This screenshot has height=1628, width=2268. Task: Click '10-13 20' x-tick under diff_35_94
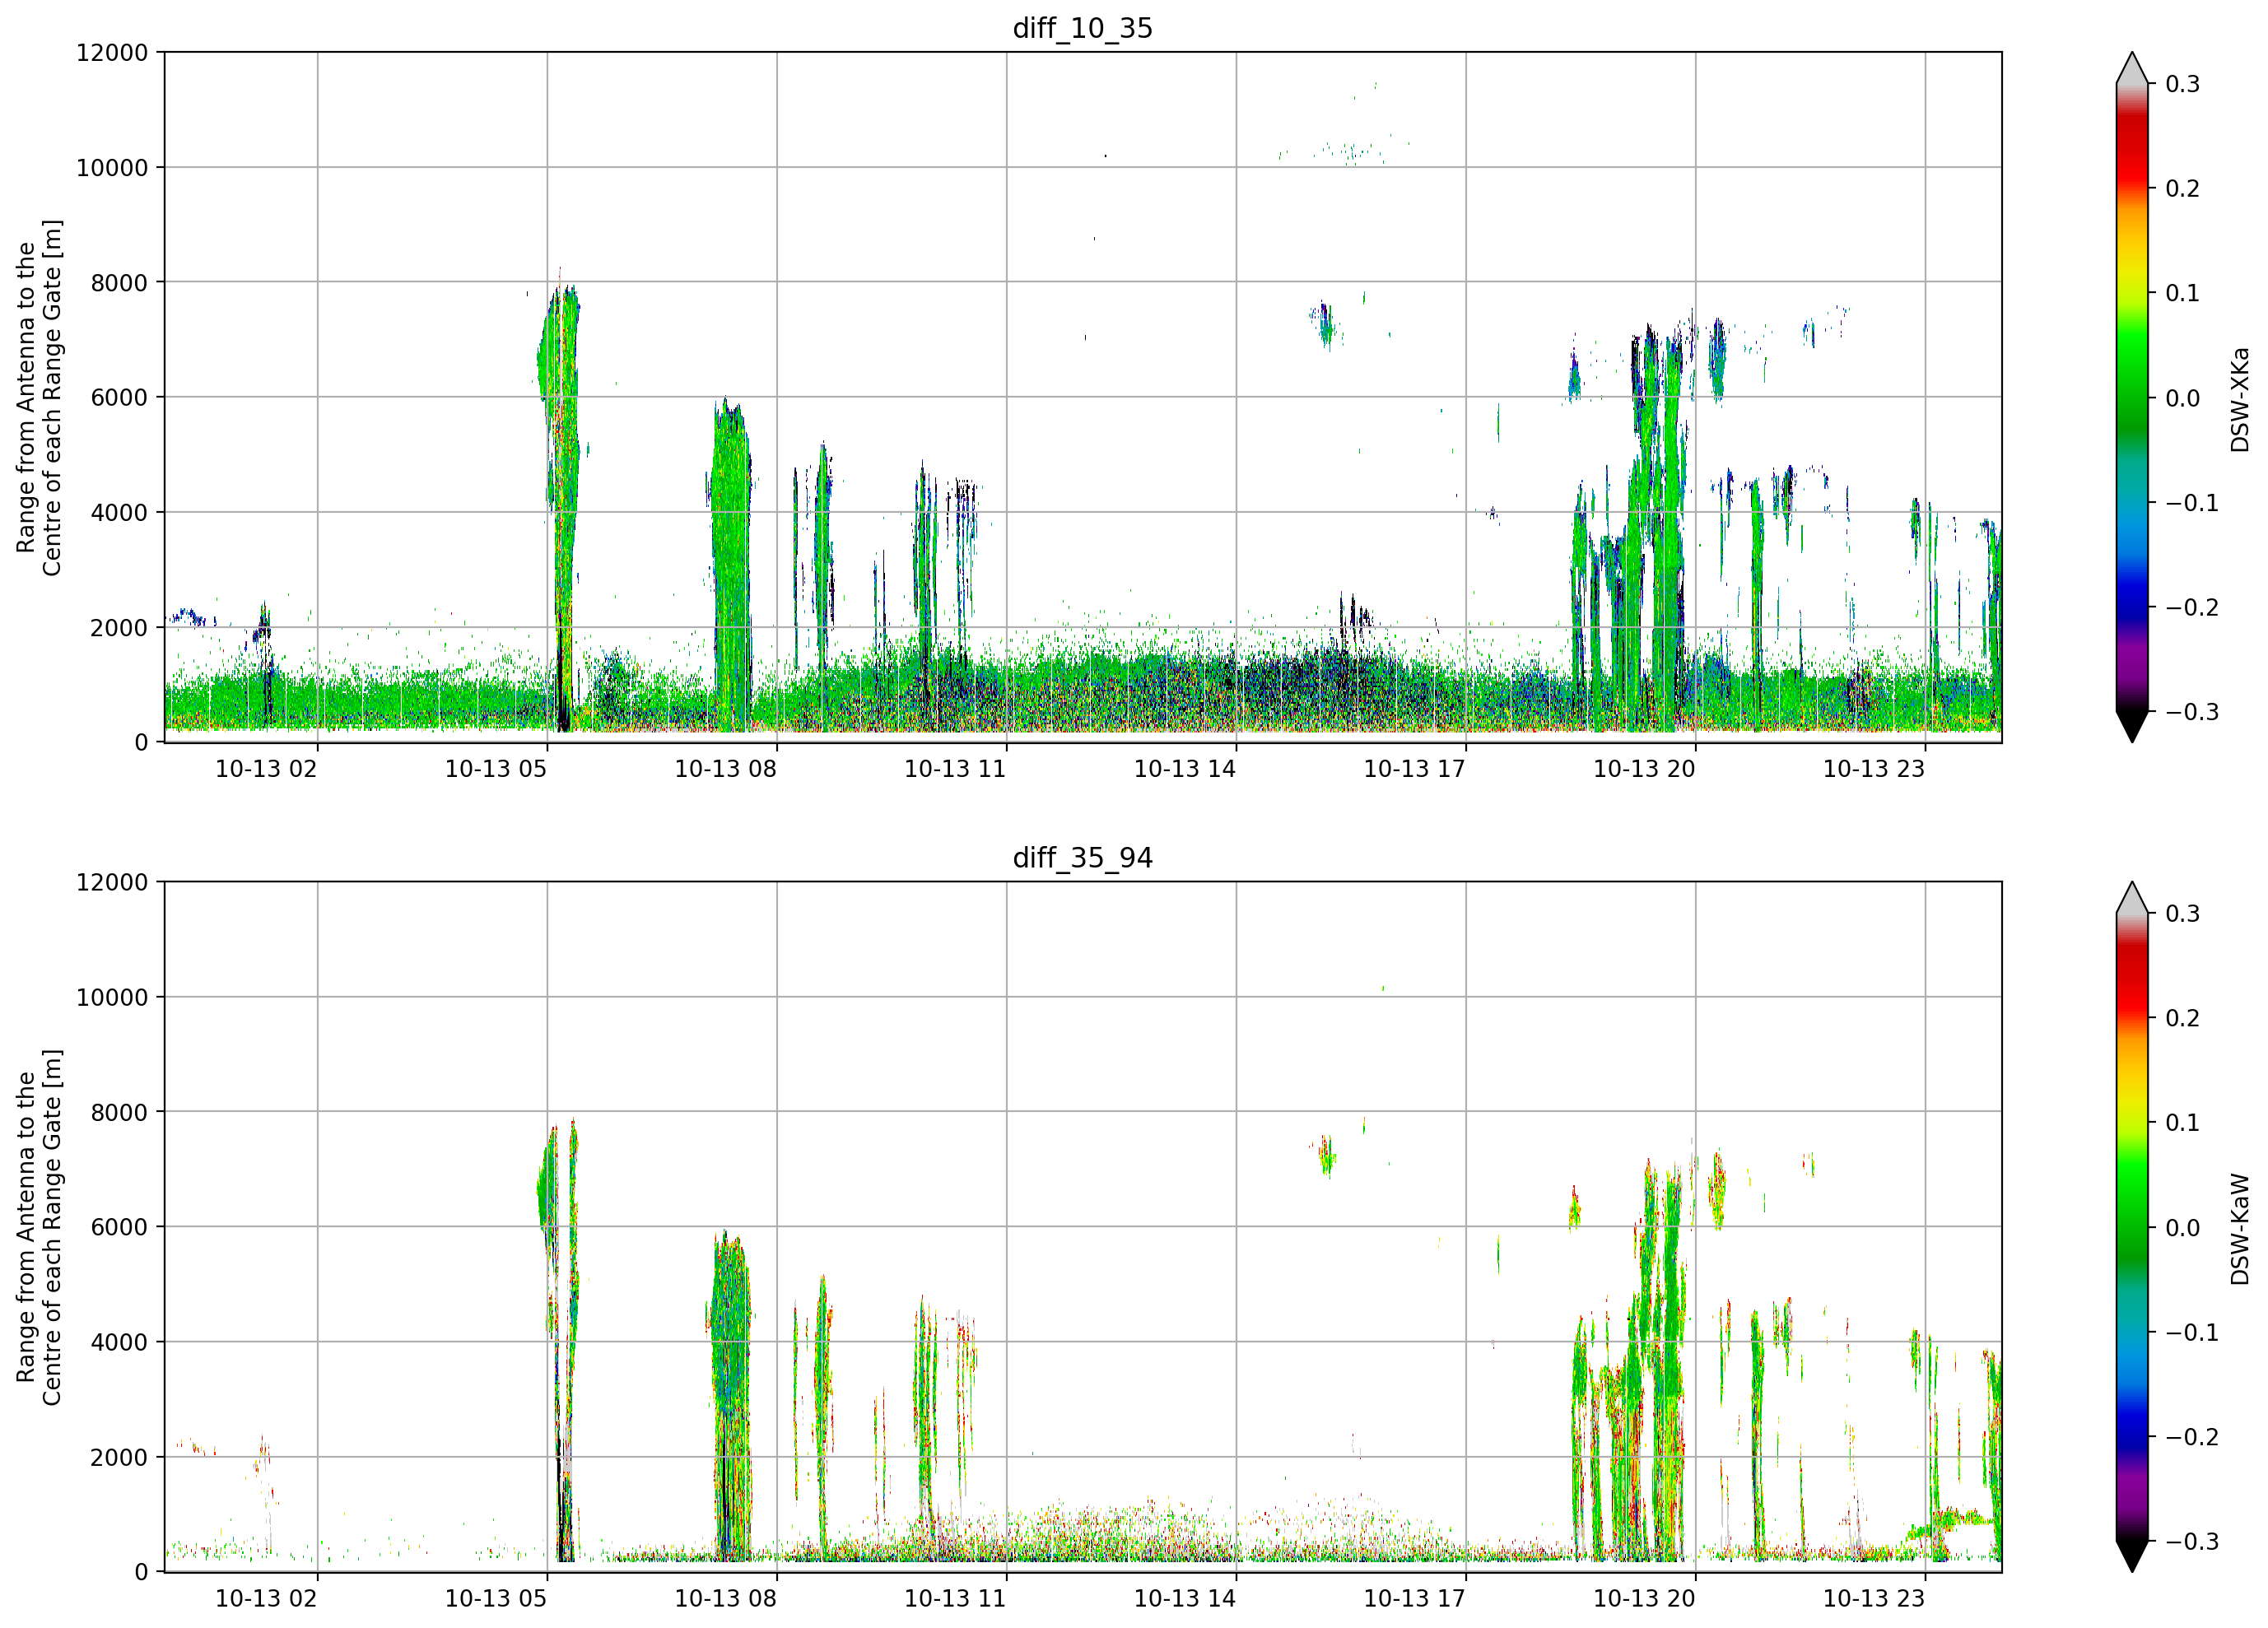point(1644,1599)
